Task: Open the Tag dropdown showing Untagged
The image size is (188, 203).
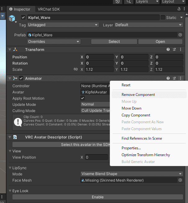Action: tap(63, 25)
